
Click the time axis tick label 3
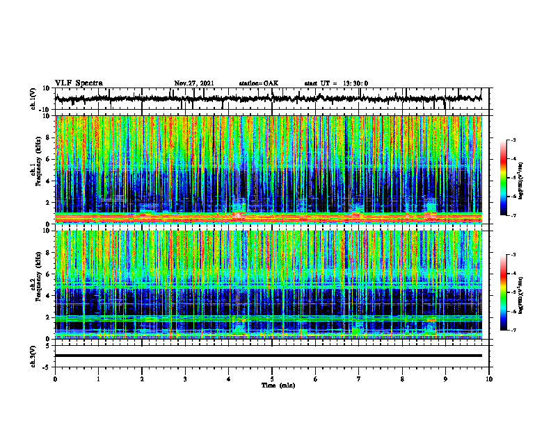(185, 379)
